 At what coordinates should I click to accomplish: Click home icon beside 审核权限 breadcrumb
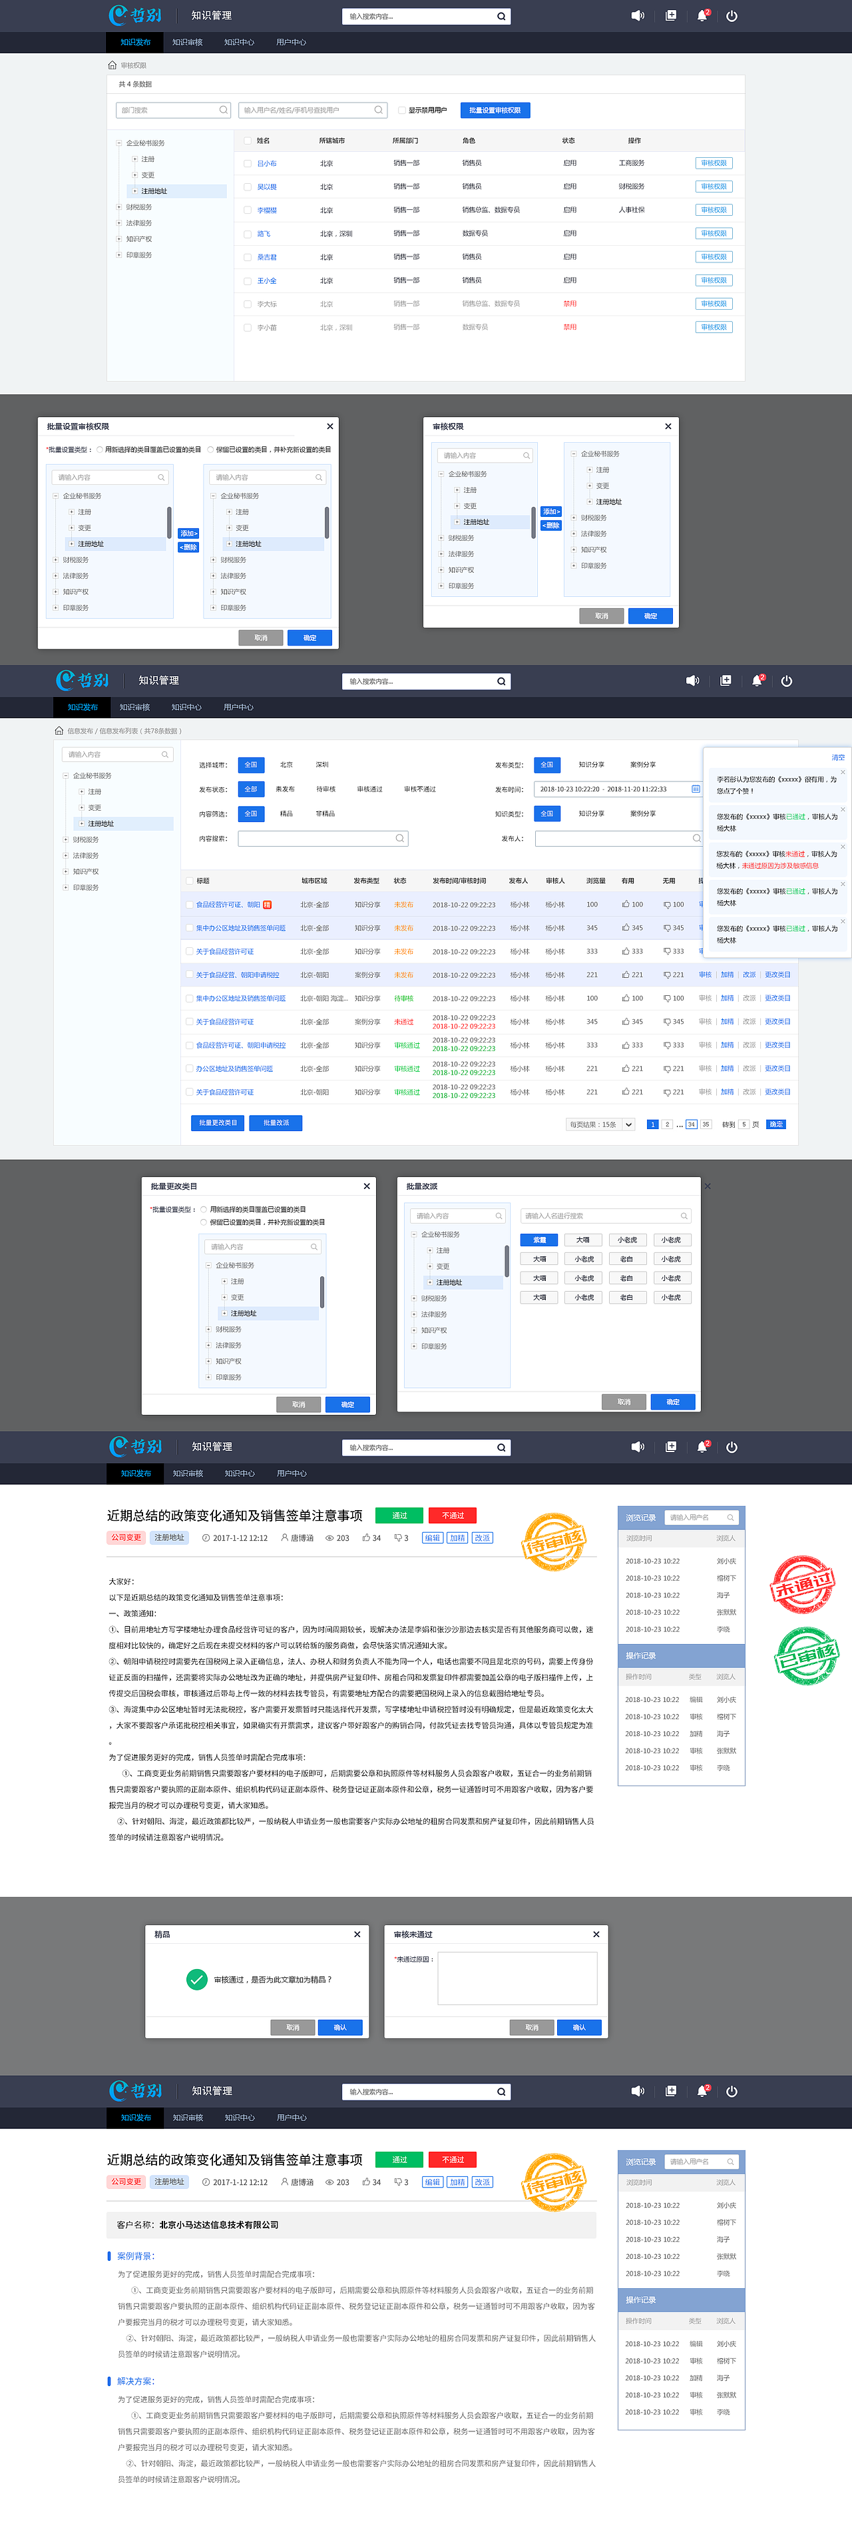pyautogui.click(x=112, y=65)
